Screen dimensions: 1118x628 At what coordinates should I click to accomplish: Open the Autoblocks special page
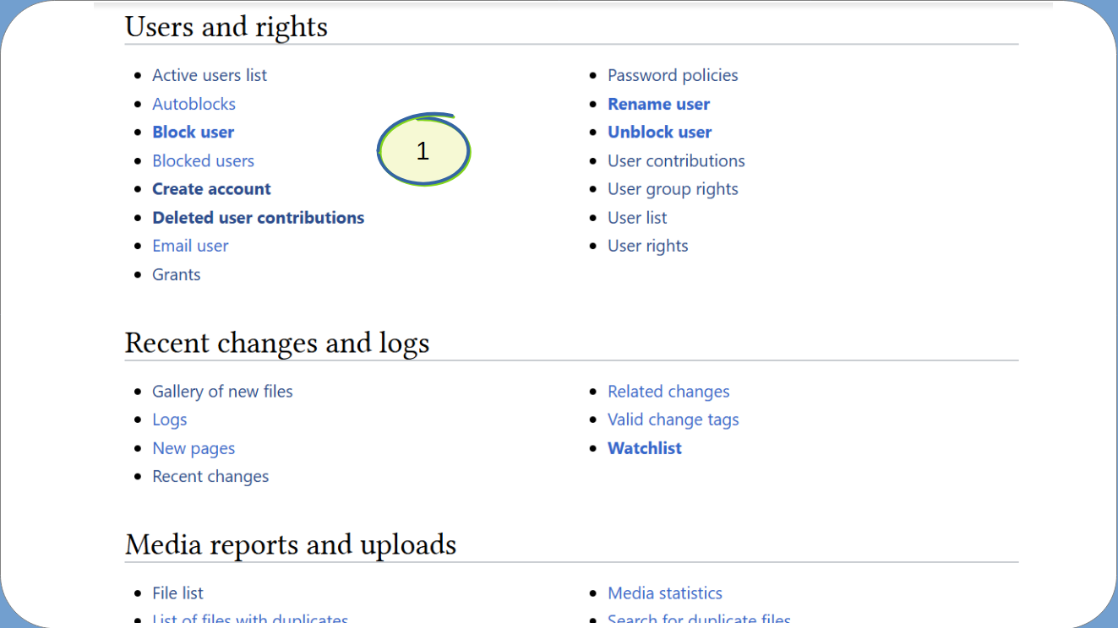[x=194, y=104]
